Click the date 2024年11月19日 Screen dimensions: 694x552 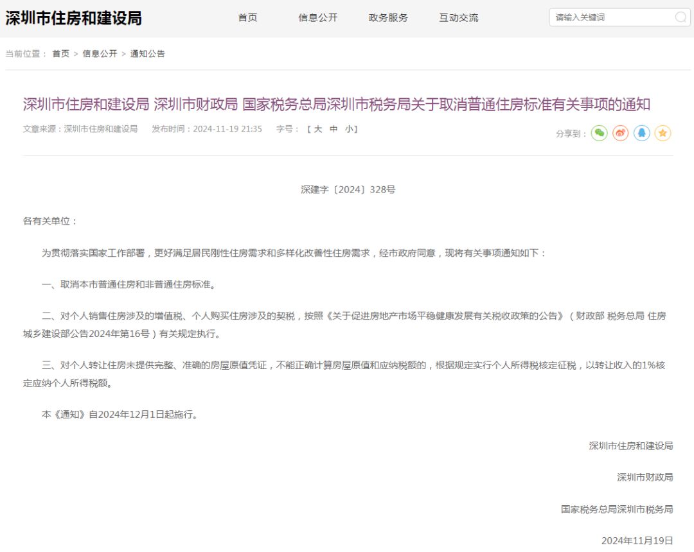pyautogui.click(x=637, y=540)
